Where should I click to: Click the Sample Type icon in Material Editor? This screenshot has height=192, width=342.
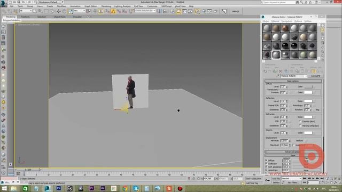click(323, 26)
